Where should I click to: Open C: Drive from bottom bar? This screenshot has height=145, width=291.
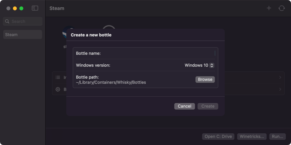pos(218,137)
